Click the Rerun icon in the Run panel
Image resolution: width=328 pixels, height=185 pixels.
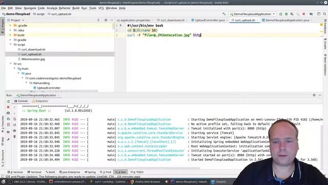8,101
